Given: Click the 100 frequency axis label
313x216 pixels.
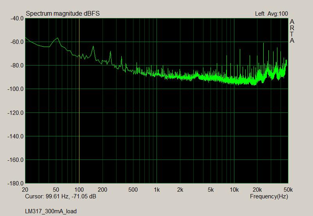Looking at the screenshot, I should 79,189.
